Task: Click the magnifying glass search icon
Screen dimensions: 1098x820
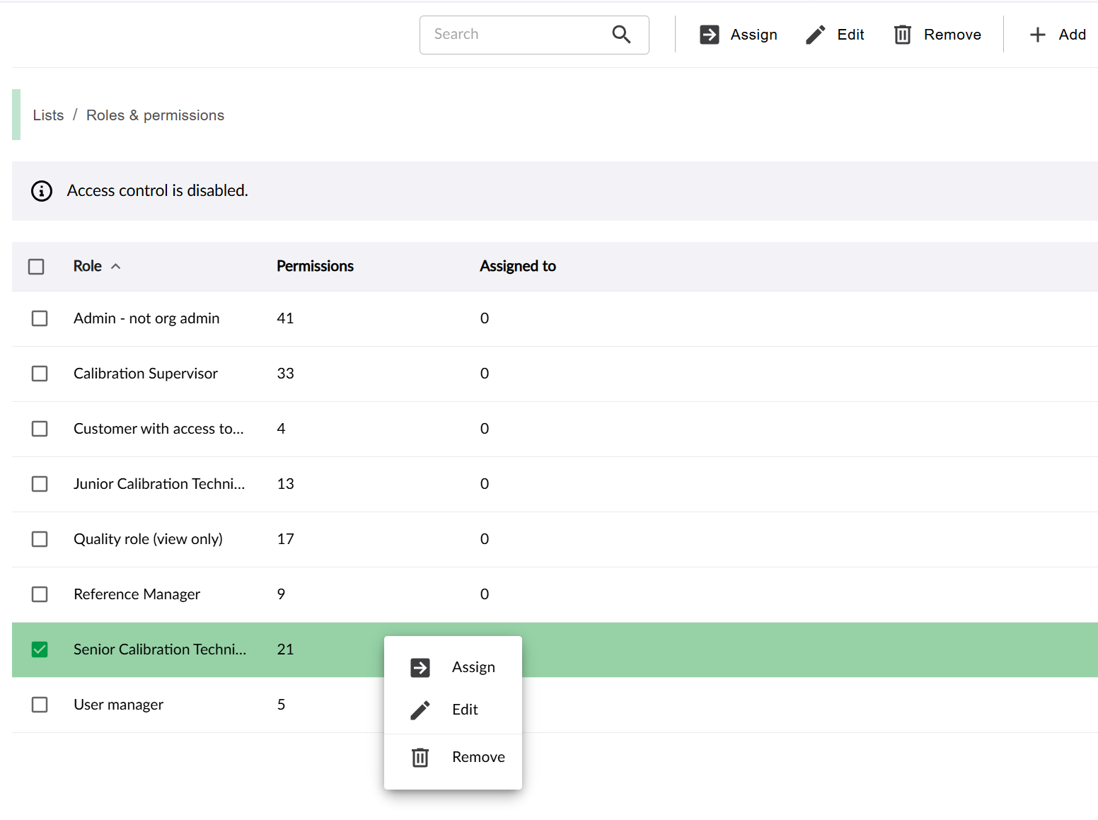Action: pos(621,34)
